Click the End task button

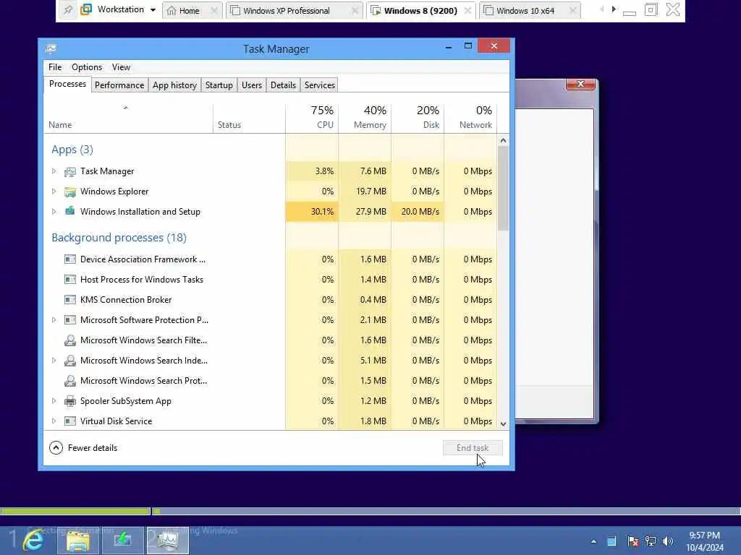click(473, 448)
